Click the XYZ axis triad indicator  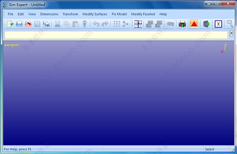click(x=226, y=48)
